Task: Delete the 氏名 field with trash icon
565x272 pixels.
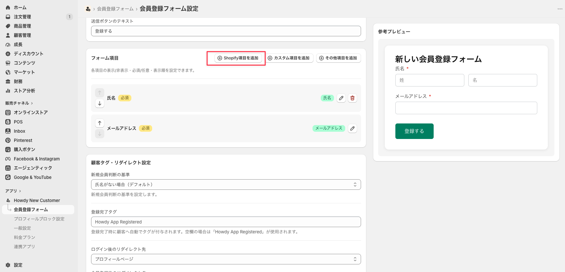Action: coord(352,98)
